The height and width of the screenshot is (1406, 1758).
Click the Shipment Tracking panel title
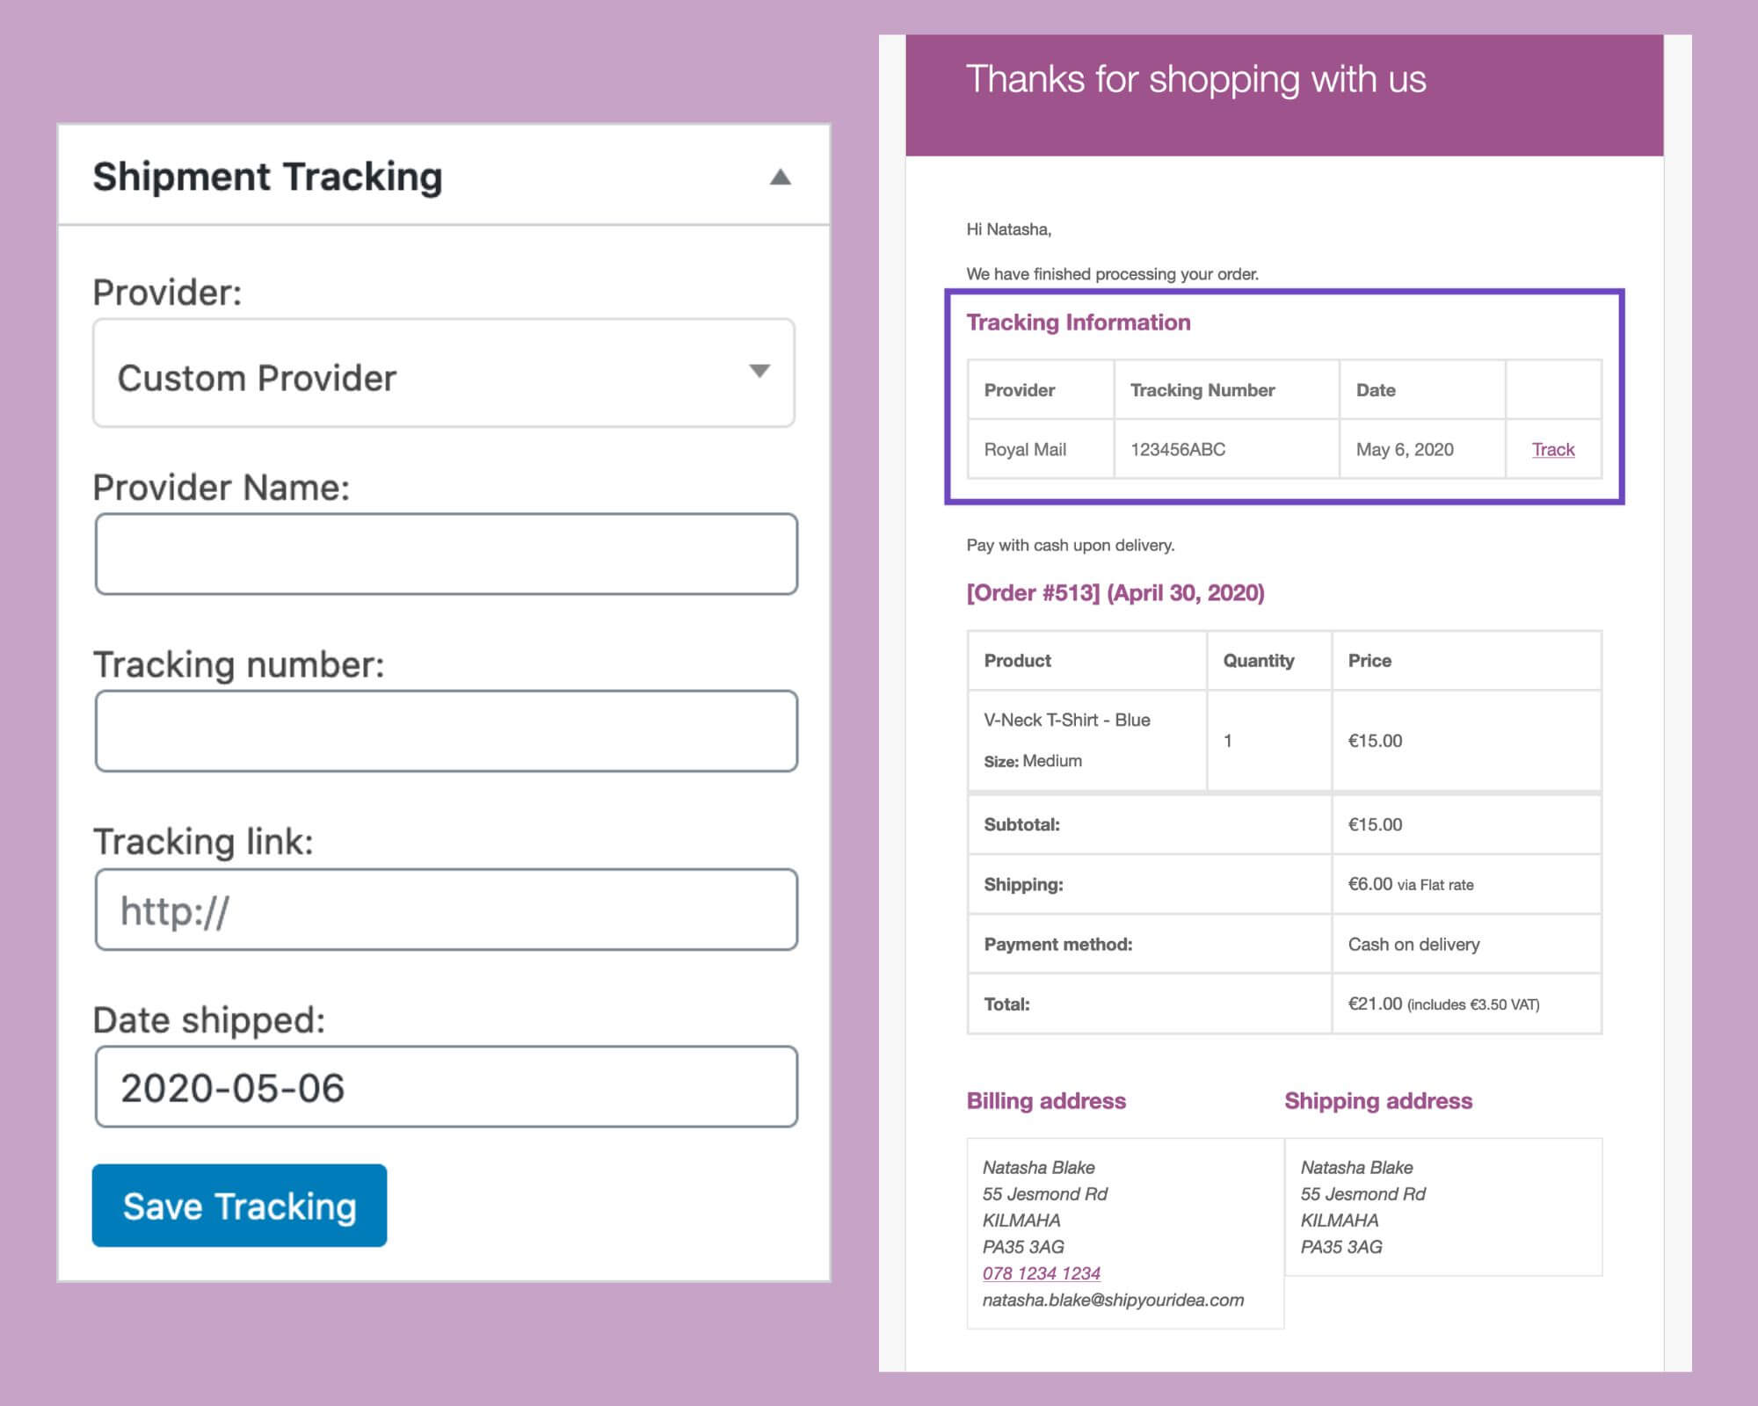(268, 177)
